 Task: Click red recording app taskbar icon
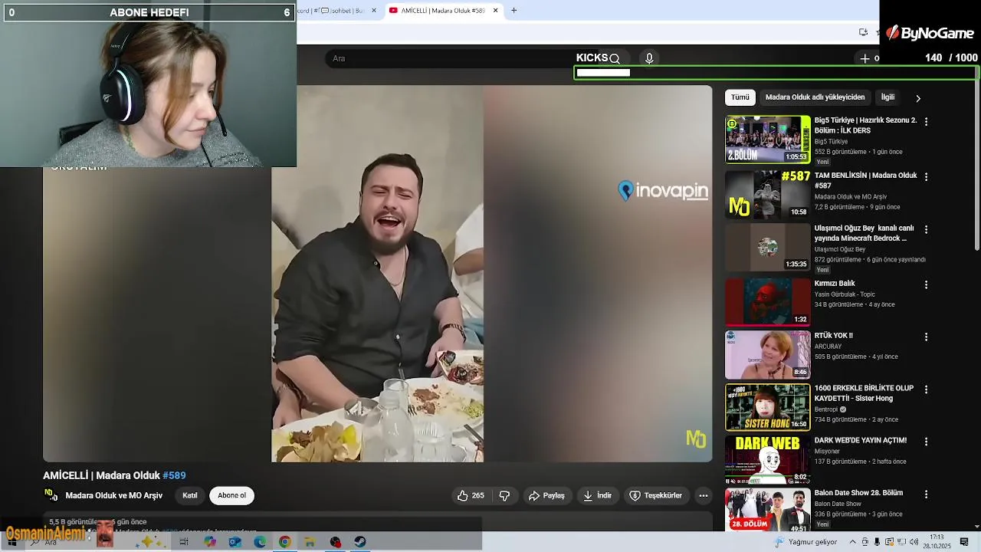[x=335, y=542]
